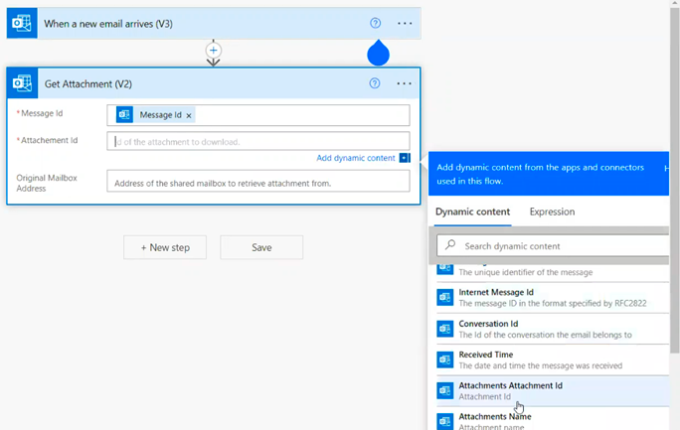The width and height of the screenshot is (680, 430).
Task: Open help for Get Attachment (V2)
Action: (x=375, y=83)
